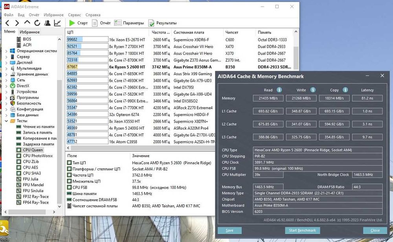Click the База данных icon in the tree
The height and width of the screenshot is (242, 393).
tap(13, 115)
